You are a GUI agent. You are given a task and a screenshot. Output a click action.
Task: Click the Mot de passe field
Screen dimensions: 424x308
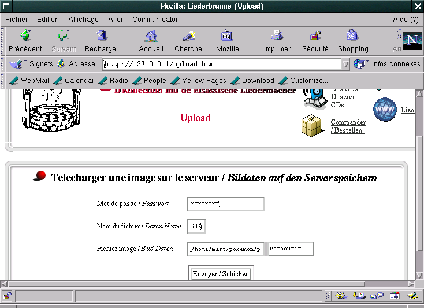point(225,204)
